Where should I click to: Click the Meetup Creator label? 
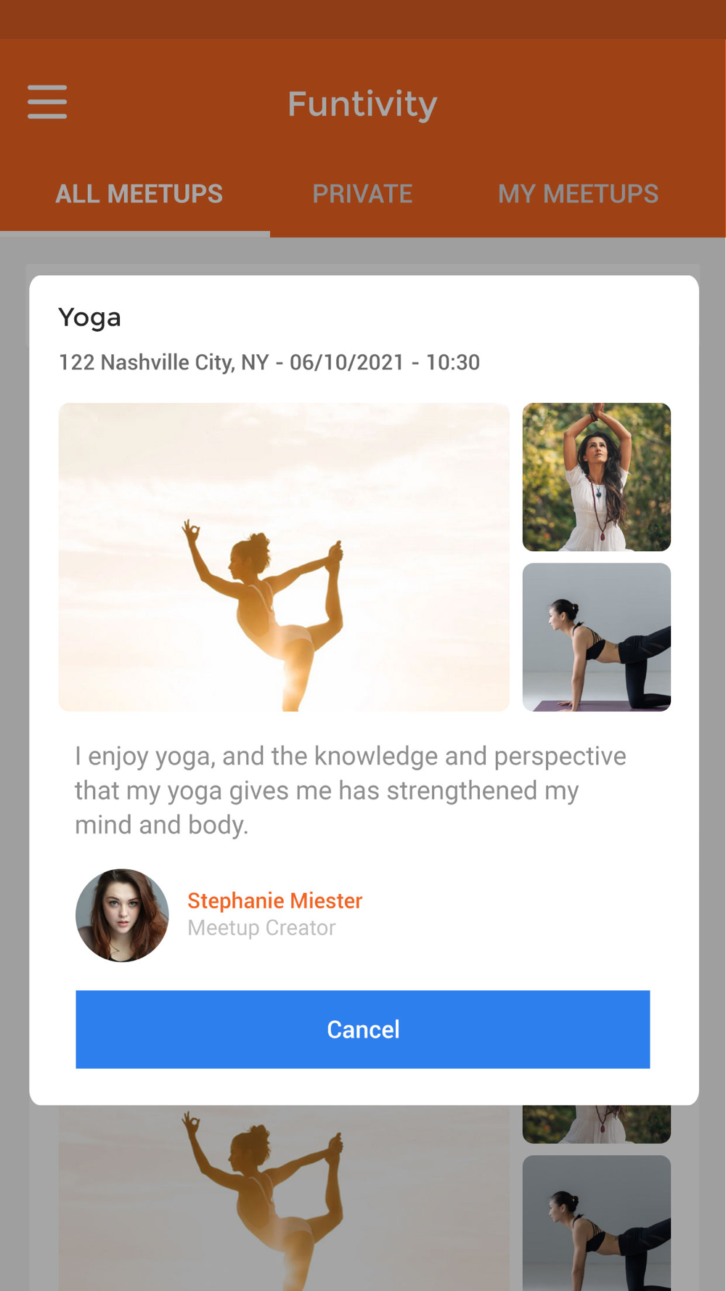tap(261, 928)
